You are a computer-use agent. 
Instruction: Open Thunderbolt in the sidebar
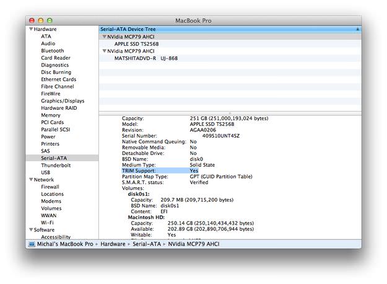click(x=56, y=166)
